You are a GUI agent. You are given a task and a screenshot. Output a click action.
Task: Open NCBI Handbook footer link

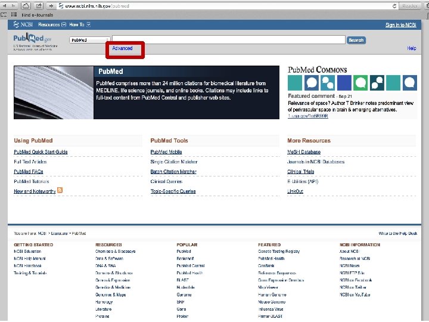(27, 265)
